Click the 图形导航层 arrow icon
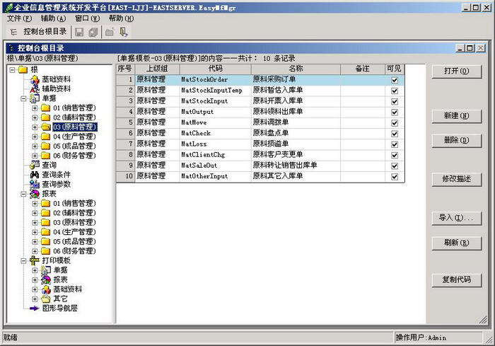Screen dimensions: 495x346 coord(34,308)
